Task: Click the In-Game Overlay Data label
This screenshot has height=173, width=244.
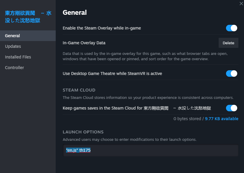Action: 84,43
